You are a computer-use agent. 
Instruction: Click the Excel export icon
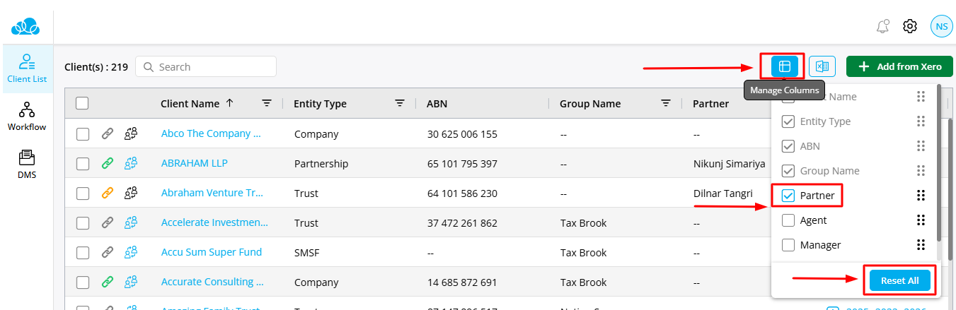point(822,66)
